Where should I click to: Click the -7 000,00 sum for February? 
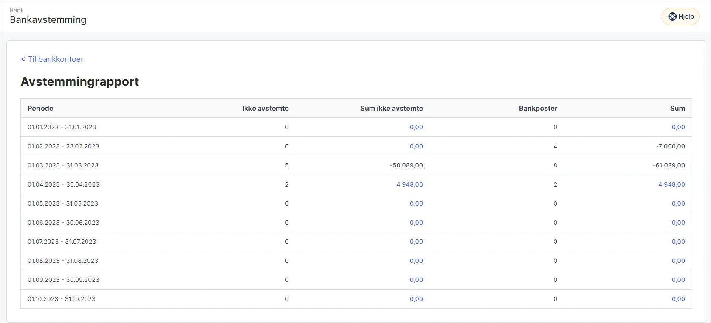tap(670, 146)
